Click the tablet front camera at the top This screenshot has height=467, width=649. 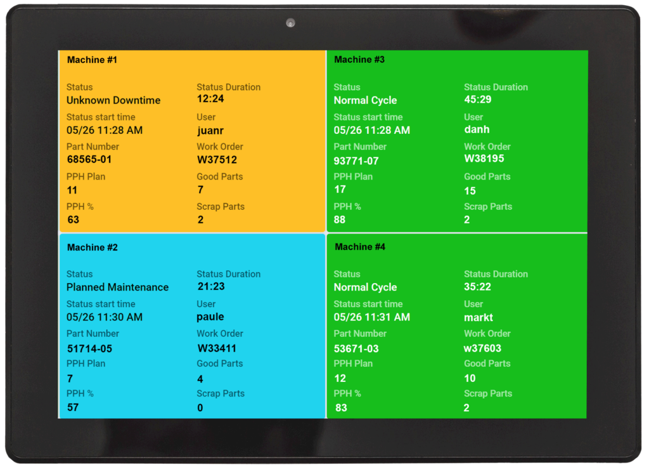292,24
